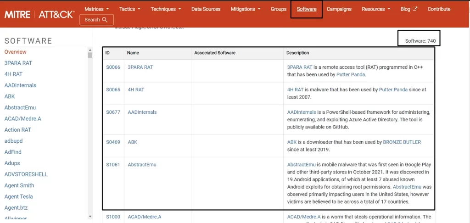
Task: Select ACAD/Medre.A in the sidebar
Action: pos(23,119)
